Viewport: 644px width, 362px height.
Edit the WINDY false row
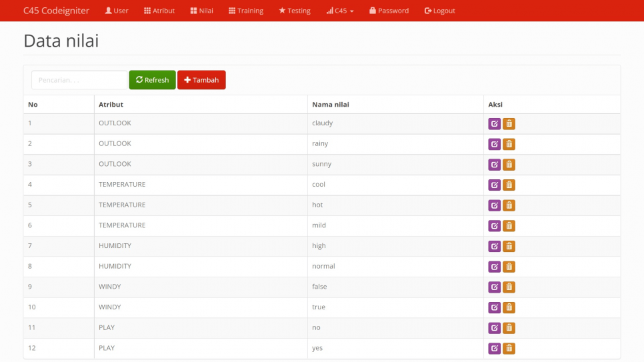(494, 287)
